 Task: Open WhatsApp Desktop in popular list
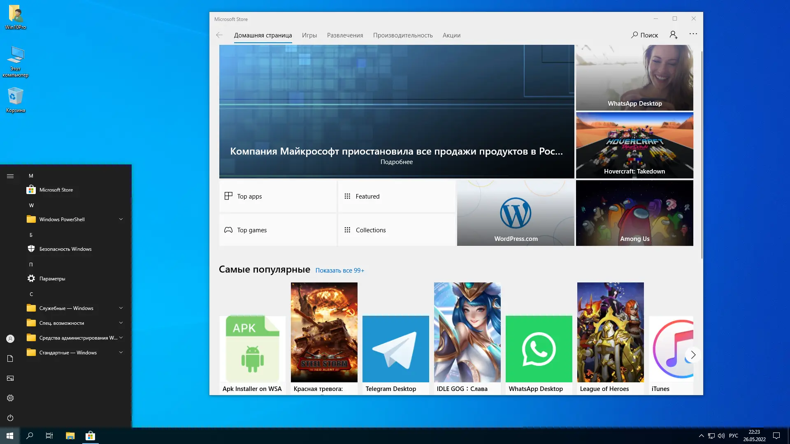[539, 349]
